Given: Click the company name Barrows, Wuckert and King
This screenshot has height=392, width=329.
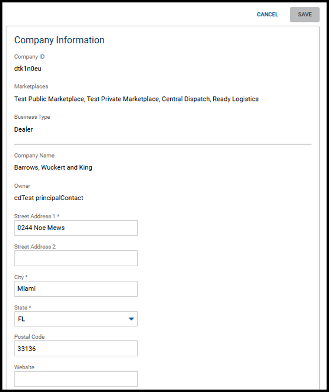Looking at the screenshot, I should click(53, 167).
